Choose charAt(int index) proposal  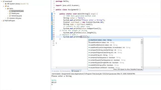point(110,40)
